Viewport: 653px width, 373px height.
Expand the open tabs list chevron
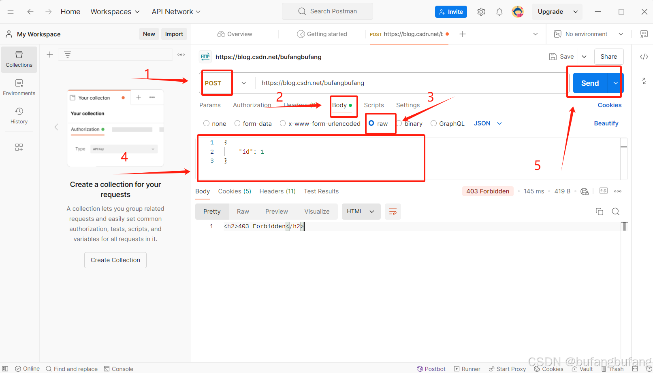[536, 34]
